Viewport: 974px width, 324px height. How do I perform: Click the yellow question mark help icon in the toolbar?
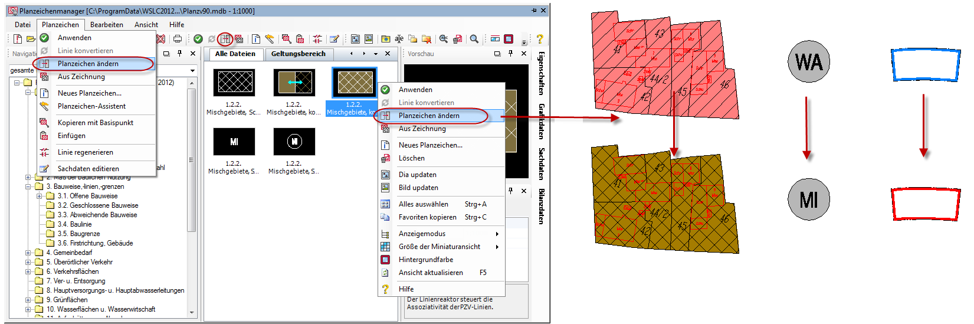pos(539,39)
